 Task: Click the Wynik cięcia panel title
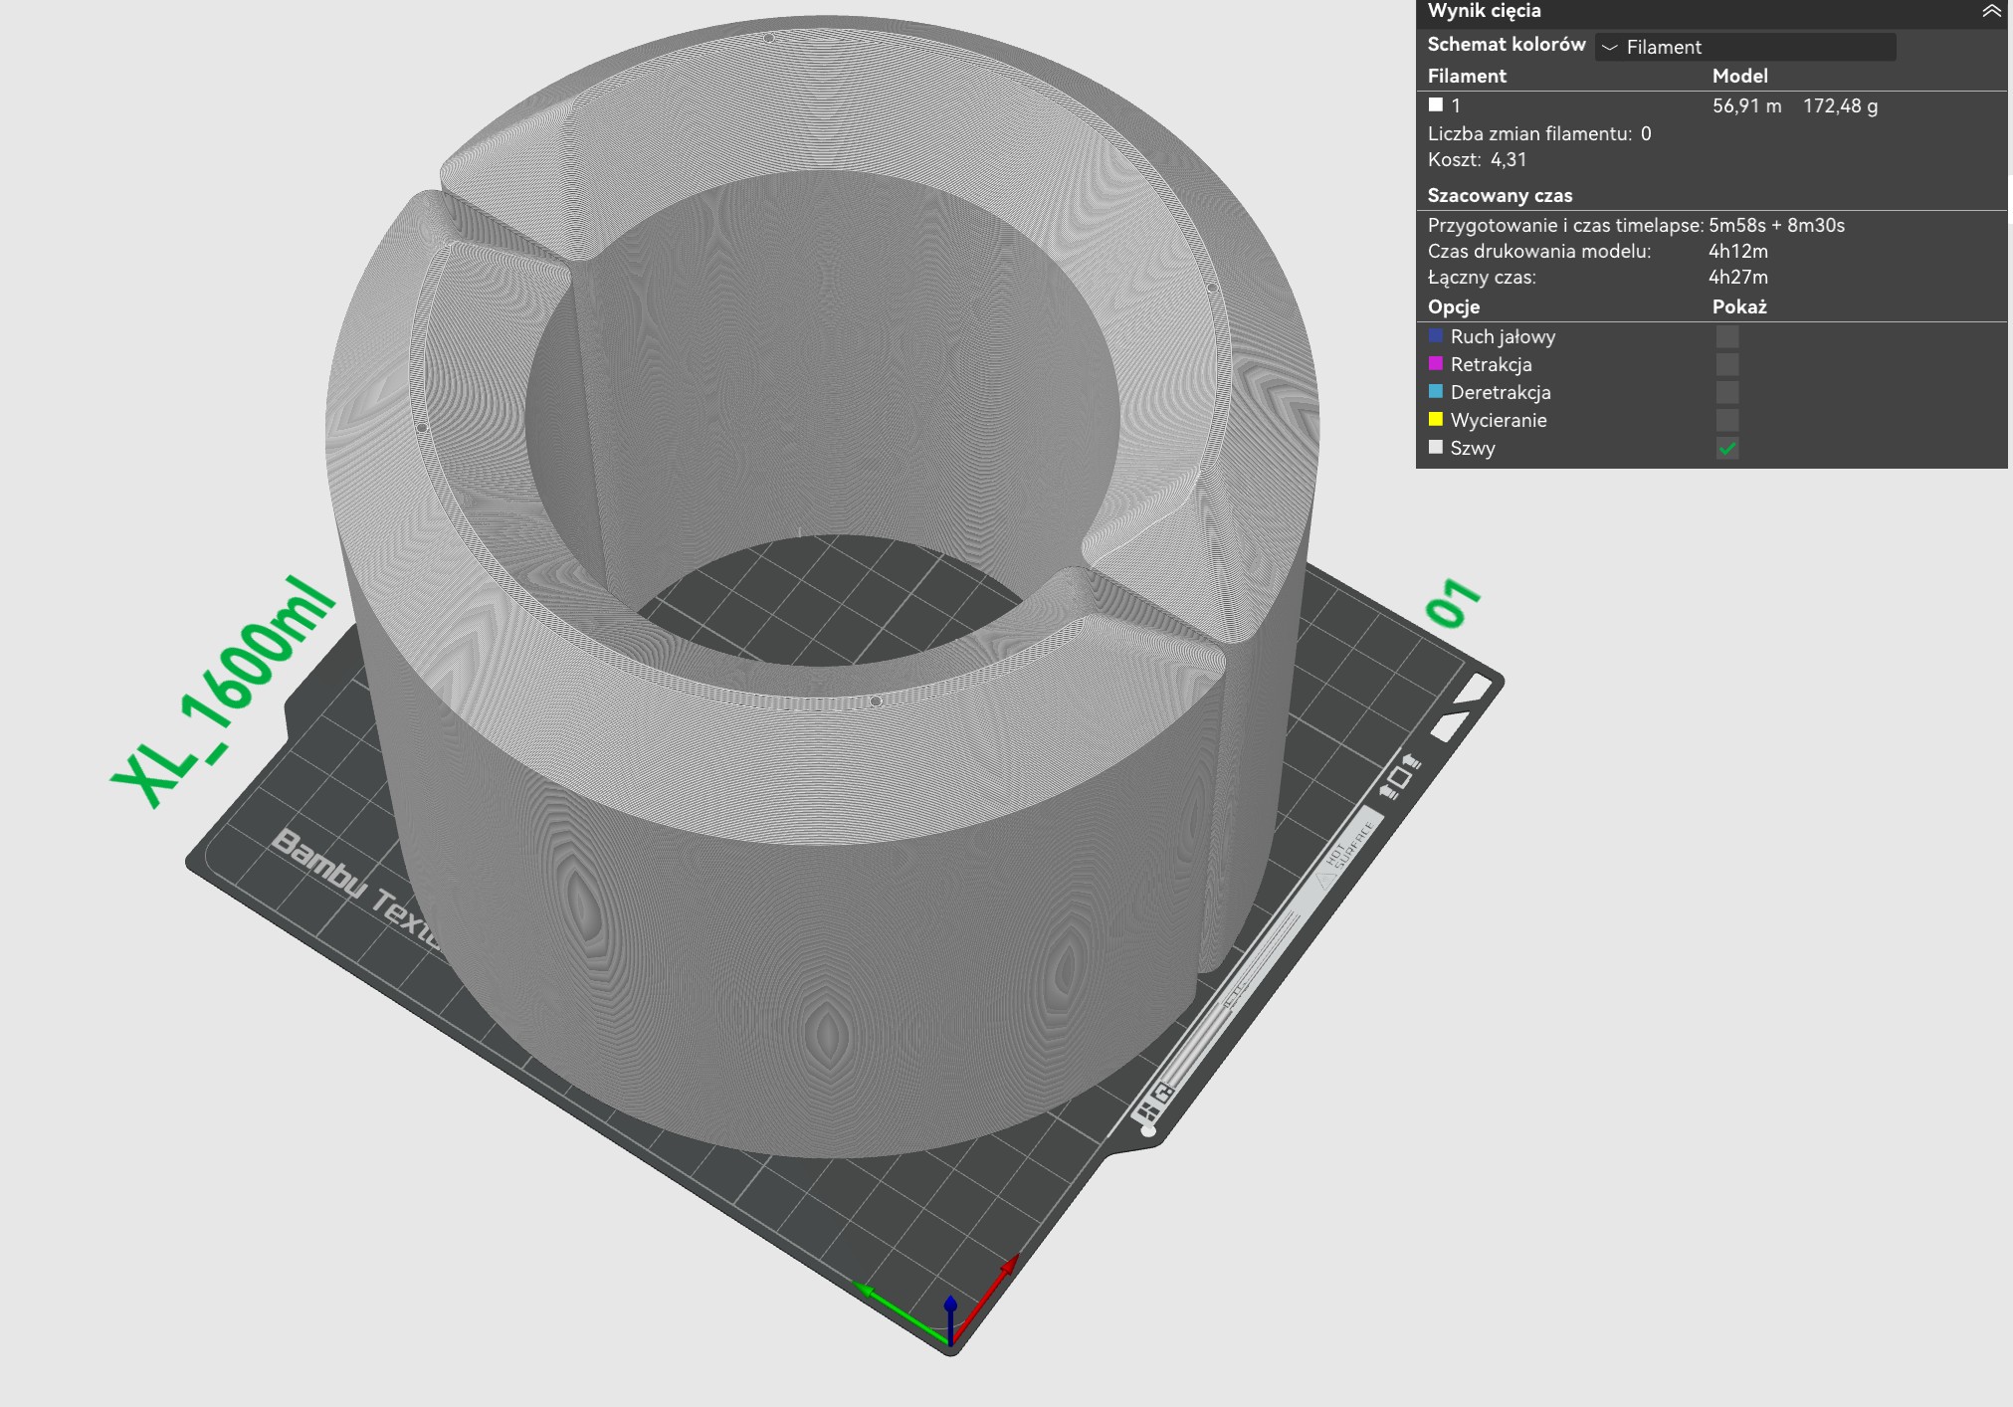[x=1484, y=11]
